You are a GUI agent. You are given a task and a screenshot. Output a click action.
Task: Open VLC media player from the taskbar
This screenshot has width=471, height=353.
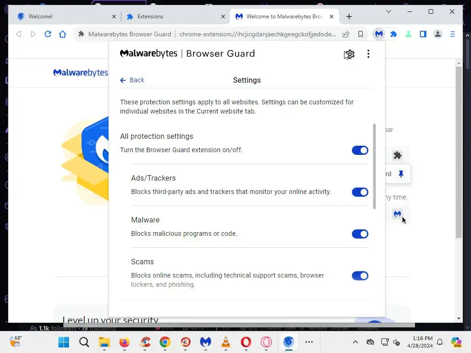tap(225, 342)
